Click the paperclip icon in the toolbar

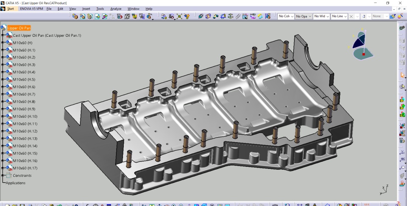pos(238,16)
